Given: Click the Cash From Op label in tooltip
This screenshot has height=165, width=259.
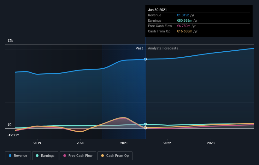Looking at the screenshot, I should point(159,31).
